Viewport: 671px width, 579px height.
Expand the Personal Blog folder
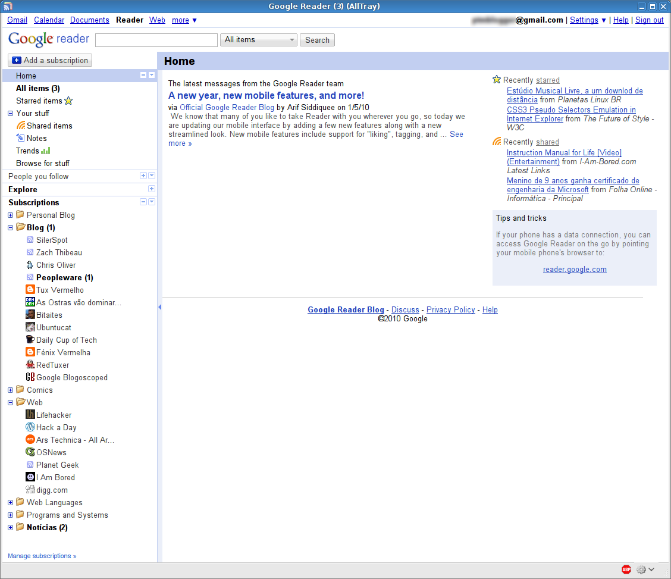tap(10, 215)
